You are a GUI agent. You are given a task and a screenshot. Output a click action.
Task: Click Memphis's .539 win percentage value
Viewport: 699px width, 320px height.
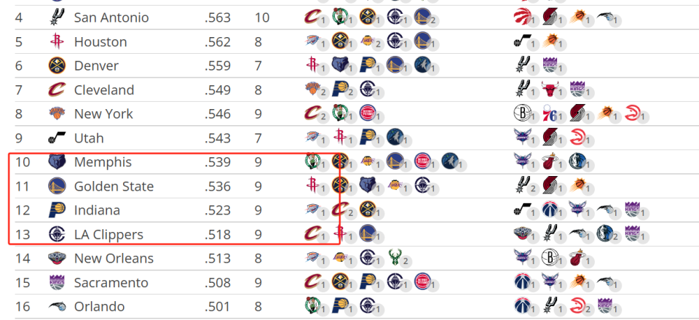[x=218, y=162]
